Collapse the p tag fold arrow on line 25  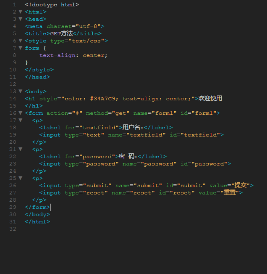(x=21, y=178)
